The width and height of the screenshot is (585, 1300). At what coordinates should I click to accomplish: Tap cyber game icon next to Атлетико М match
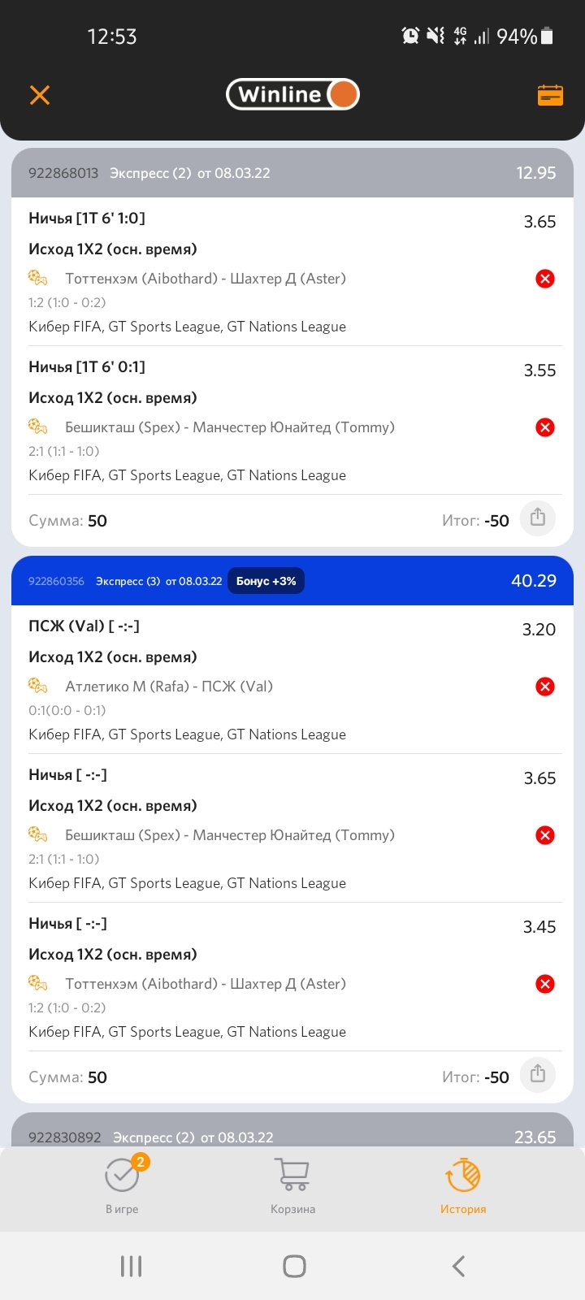pos(38,686)
